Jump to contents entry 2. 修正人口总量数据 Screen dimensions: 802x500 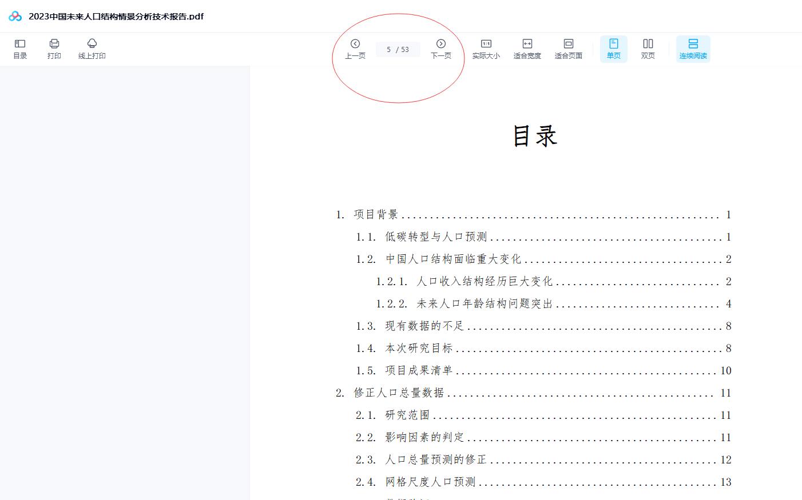(x=399, y=393)
